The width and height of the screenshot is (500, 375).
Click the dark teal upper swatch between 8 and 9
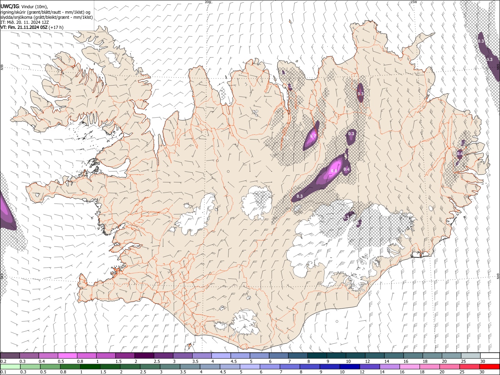click(x=317, y=356)
